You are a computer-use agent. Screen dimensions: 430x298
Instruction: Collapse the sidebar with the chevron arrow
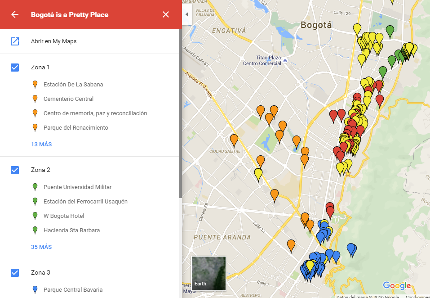(187, 14)
